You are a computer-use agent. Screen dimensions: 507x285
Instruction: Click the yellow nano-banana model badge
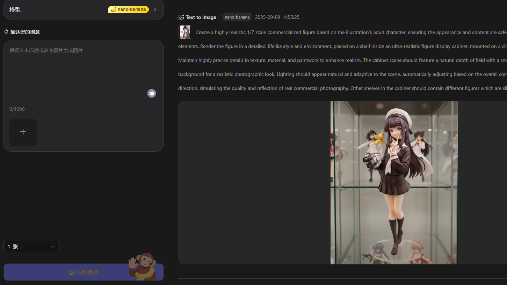click(128, 9)
